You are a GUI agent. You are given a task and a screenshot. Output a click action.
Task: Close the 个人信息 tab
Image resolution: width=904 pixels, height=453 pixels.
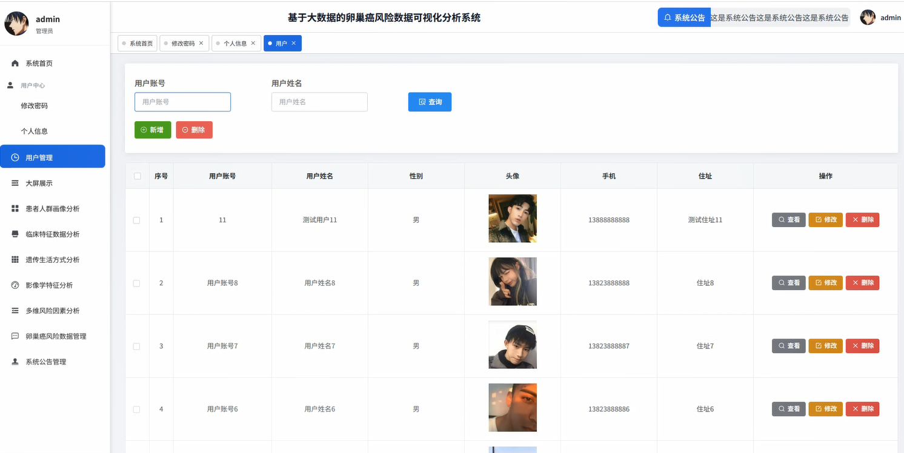tap(253, 43)
